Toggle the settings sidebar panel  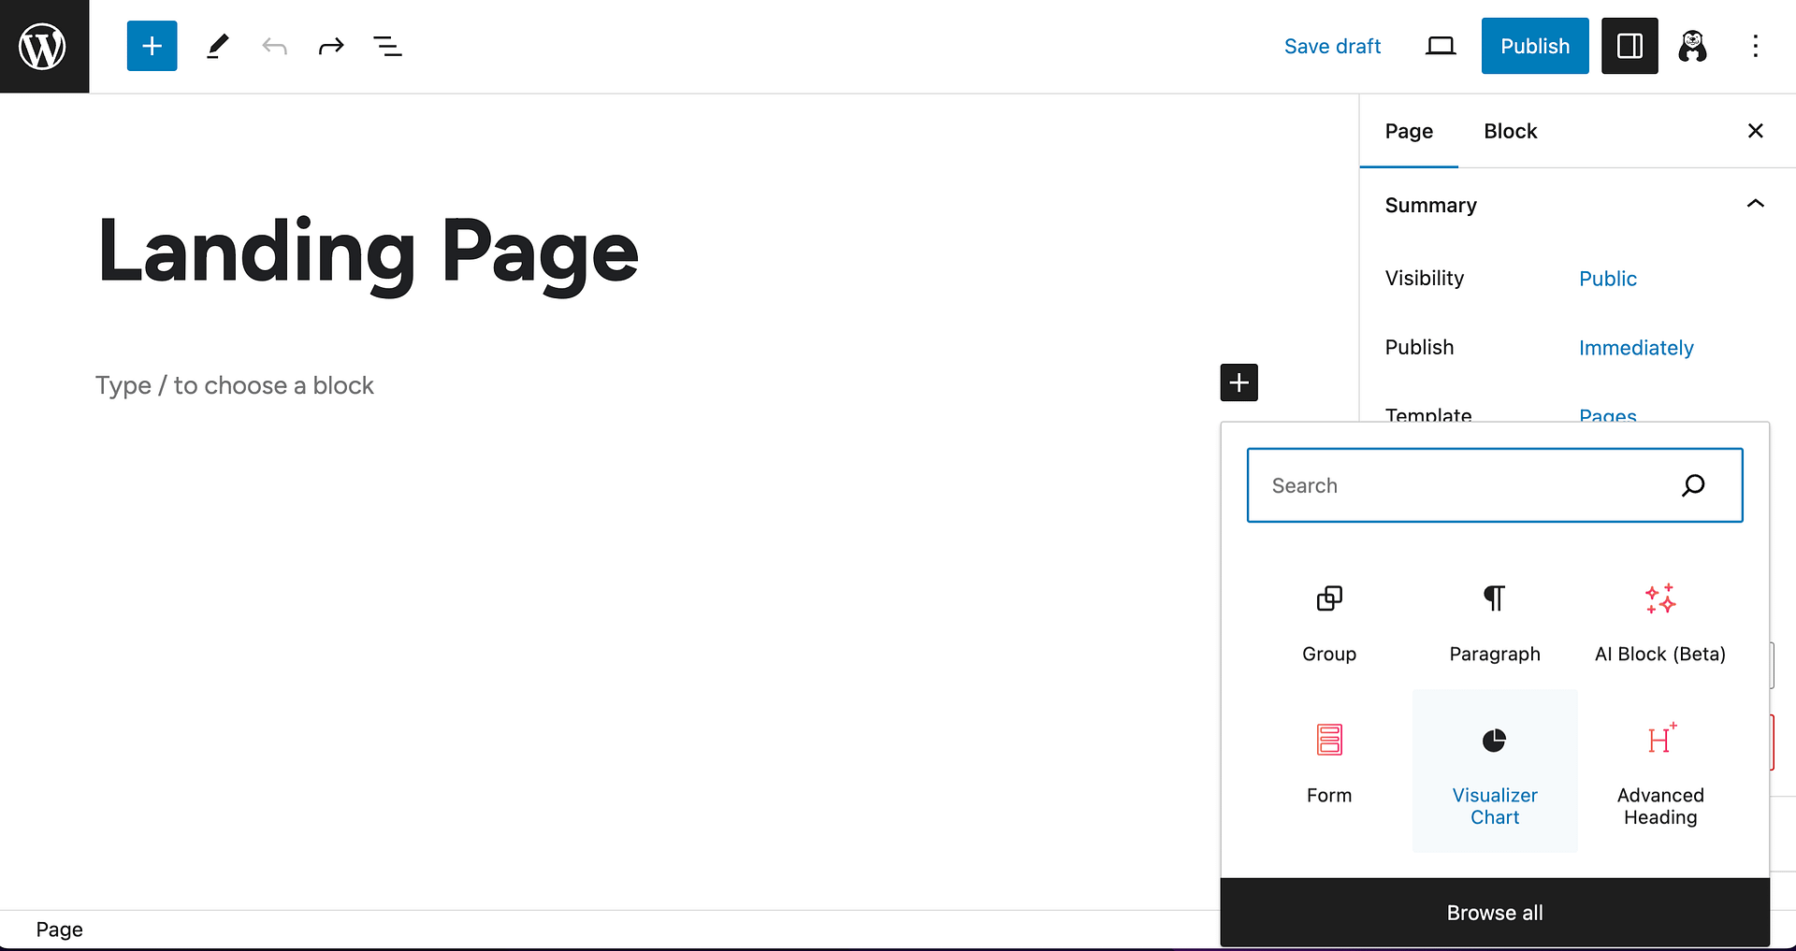(x=1629, y=45)
